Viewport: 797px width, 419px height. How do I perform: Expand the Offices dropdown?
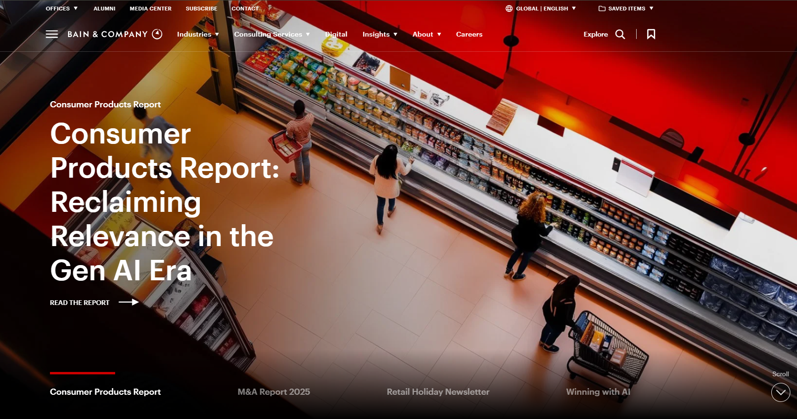pos(61,9)
